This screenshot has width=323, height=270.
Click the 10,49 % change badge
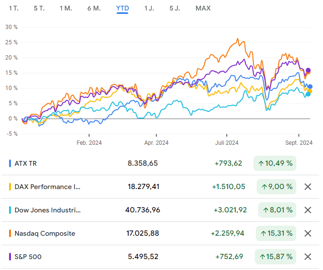tap(275, 163)
